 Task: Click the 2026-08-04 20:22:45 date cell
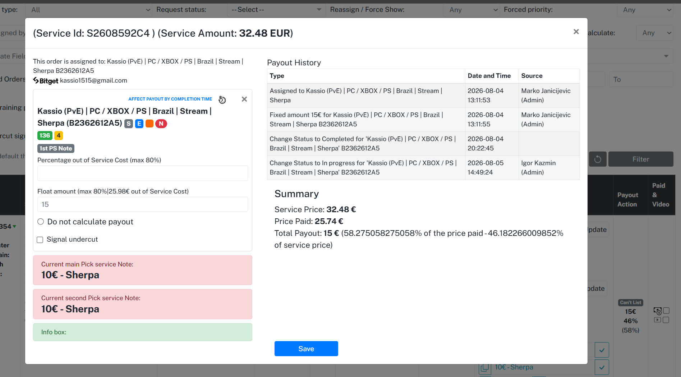point(492,144)
